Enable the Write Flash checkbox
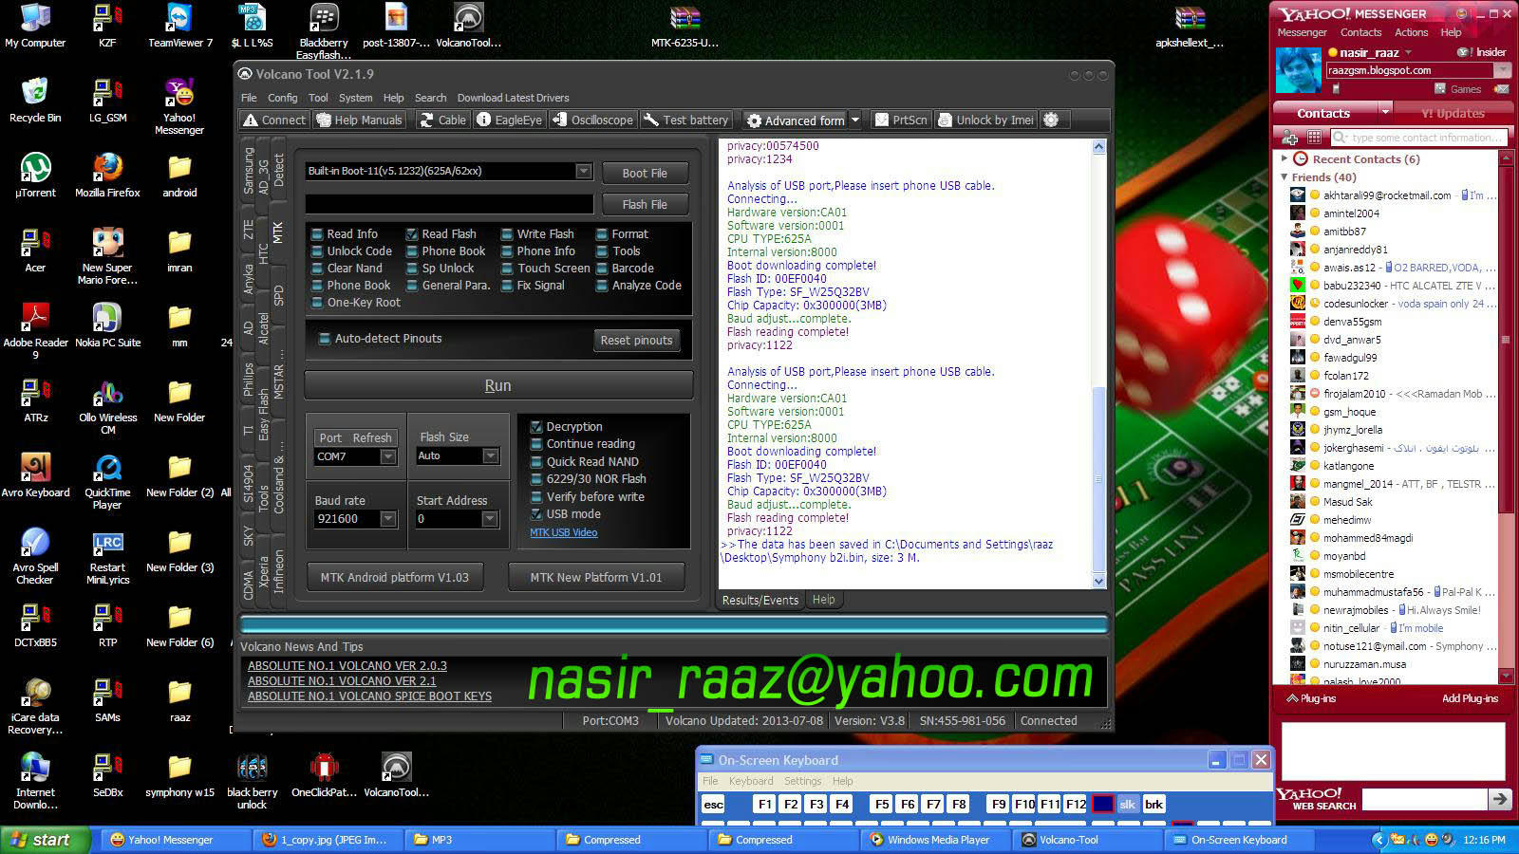Screen dimensions: 1519x854 507,233
